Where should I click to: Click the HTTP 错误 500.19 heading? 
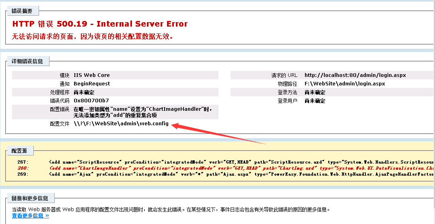(x=100, y=24)
